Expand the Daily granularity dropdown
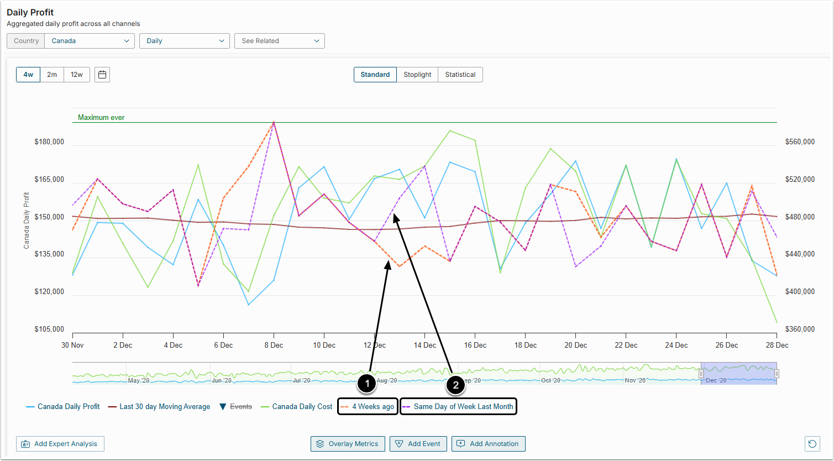The image size is (834, 461). tap(185, 41)
